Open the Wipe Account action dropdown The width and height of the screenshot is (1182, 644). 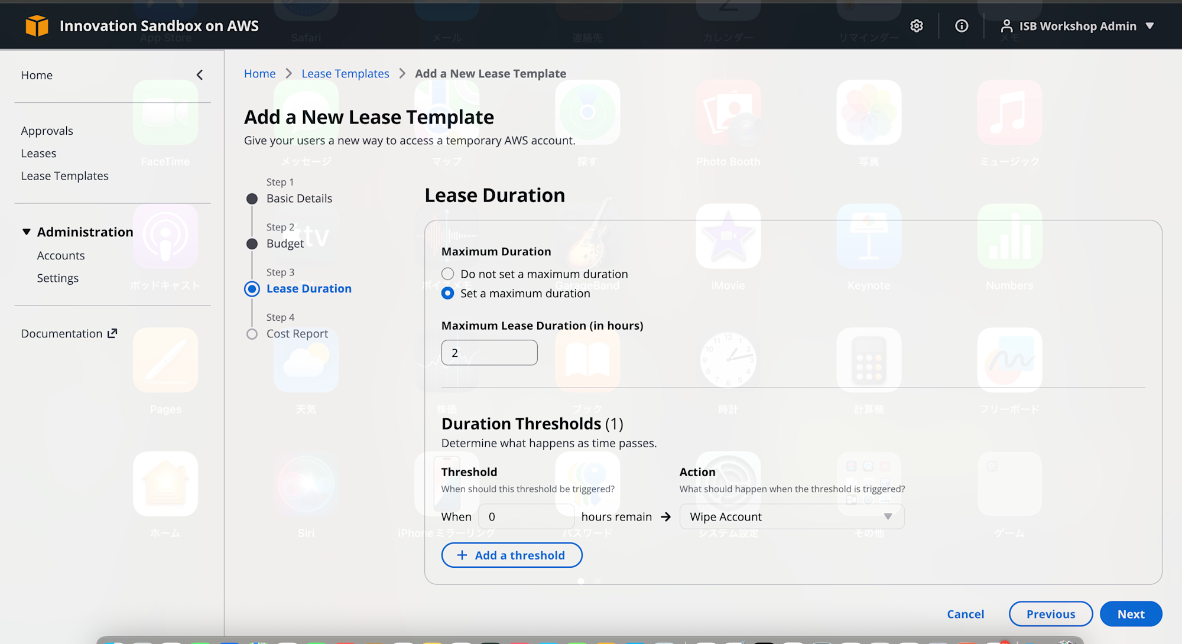pos(791,516)
